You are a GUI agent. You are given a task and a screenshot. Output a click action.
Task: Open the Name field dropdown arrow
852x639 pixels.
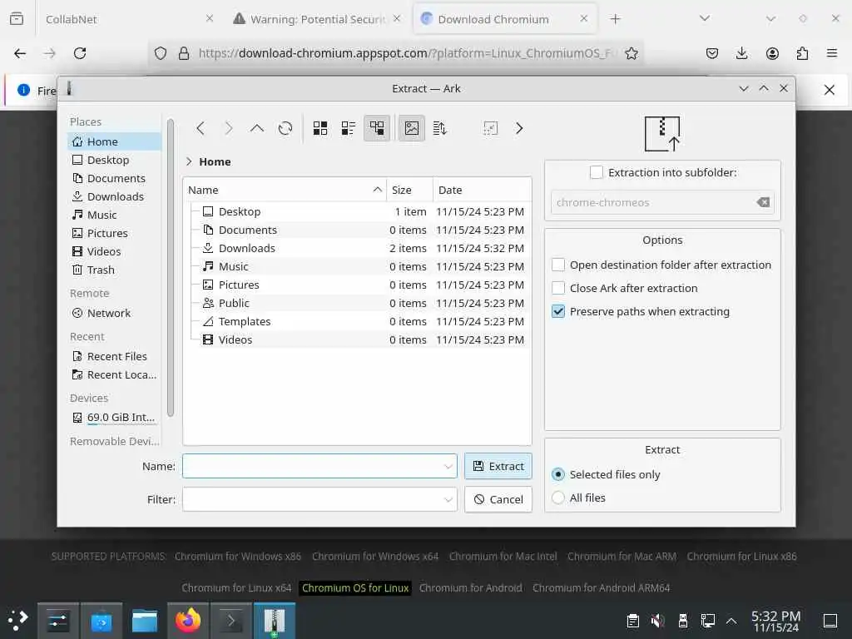pyautogui.click(x=448, y=466)
